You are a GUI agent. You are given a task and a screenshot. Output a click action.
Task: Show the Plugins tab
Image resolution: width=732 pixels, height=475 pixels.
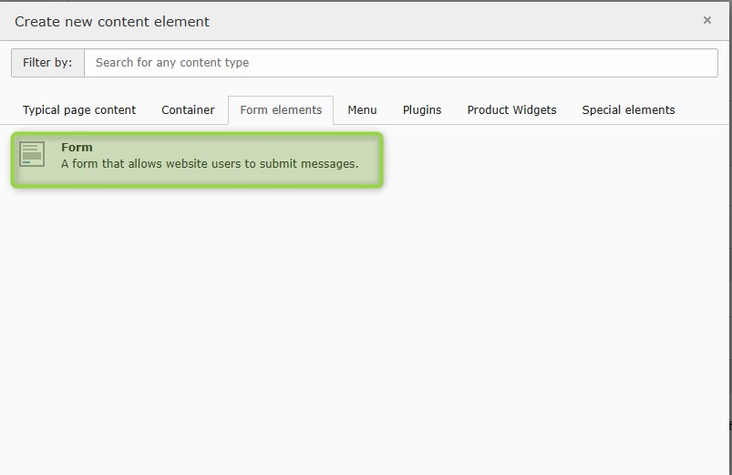tap(422, 110)
